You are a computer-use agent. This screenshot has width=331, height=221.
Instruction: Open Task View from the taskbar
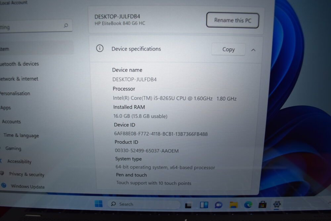(188, 205)
